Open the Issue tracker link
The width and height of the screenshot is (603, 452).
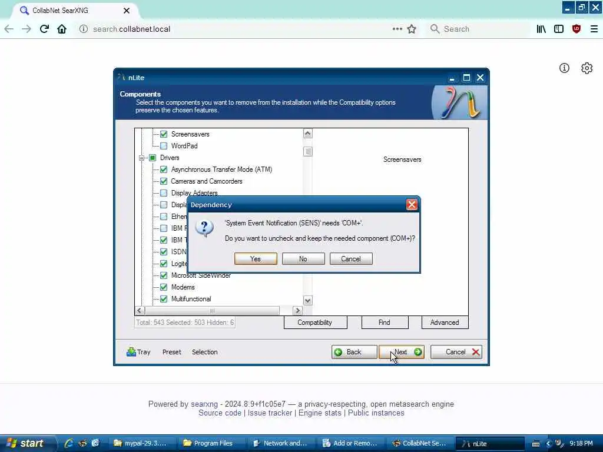[270, 413]
